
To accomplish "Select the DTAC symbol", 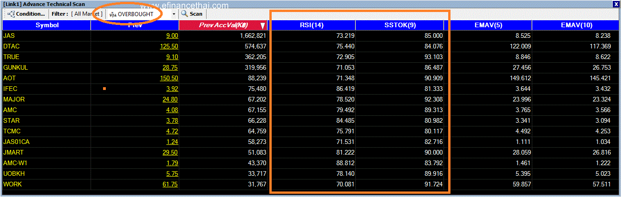I will (12, 46).
